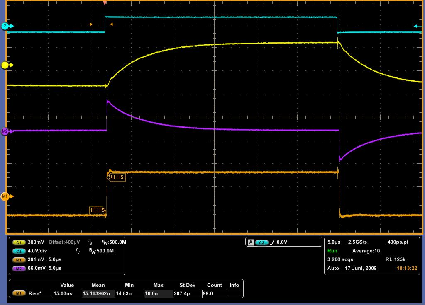Screen dimensions: 425x305
Task: Click the C1 300mV scale value
Action: (x=36, y=242)
